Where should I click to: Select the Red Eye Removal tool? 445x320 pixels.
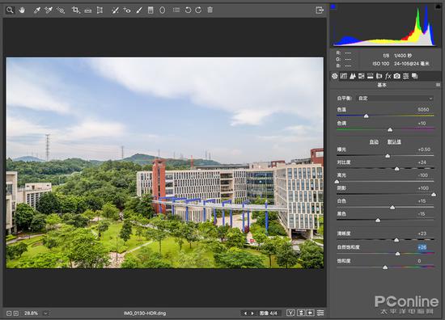127,11
